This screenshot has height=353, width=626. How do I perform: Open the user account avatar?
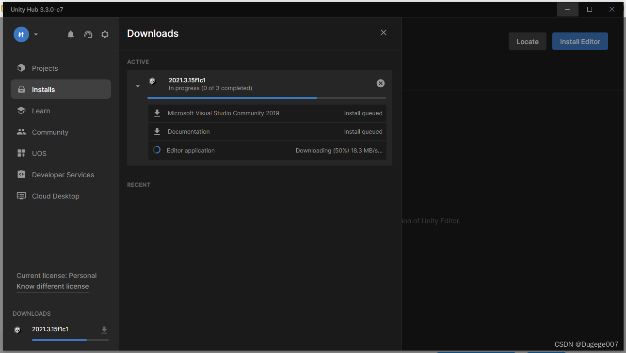tap(21, 34)
